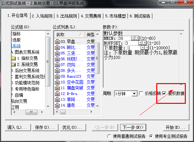Select 2.系统交易 tree item
Viewport: 194px width, 142px height.
tap(28, 64)
